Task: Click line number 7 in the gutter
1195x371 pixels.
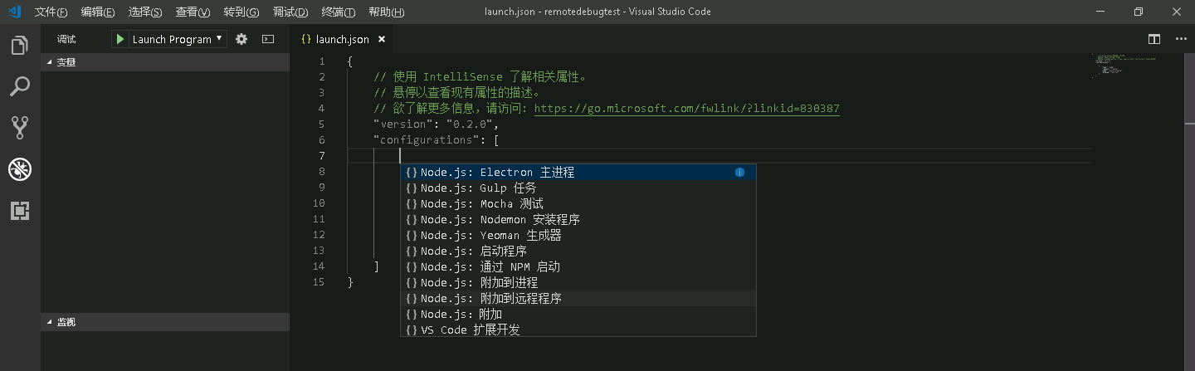Action: click(x=322, y=156)
